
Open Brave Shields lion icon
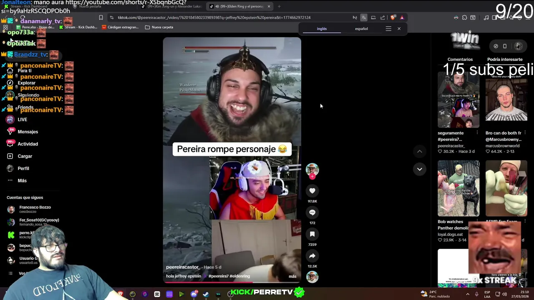(x=393, y=17)
